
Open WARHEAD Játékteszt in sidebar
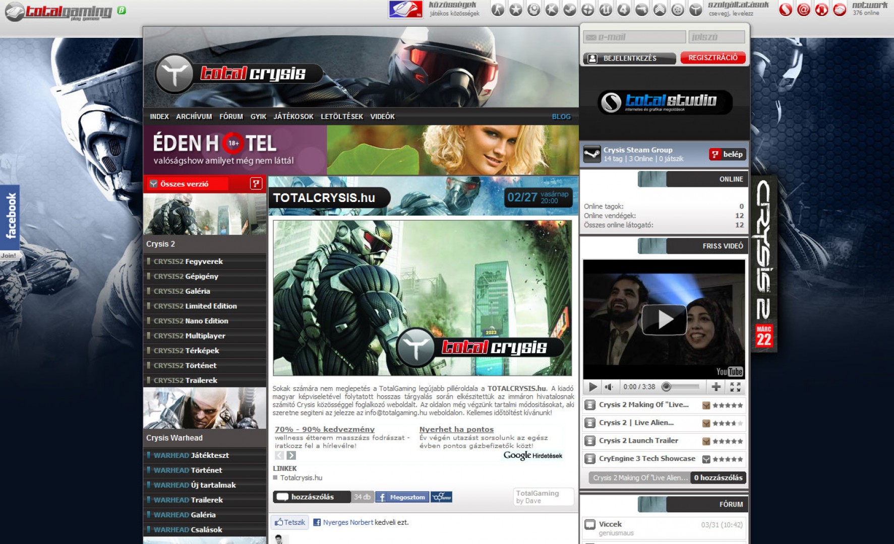(x=205, y=455)
